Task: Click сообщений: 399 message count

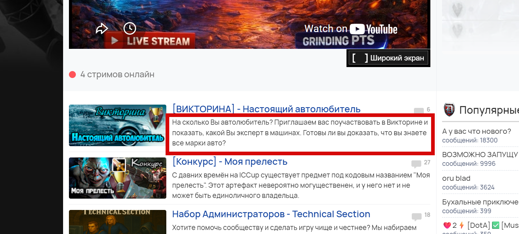Action: pos(466,211)
